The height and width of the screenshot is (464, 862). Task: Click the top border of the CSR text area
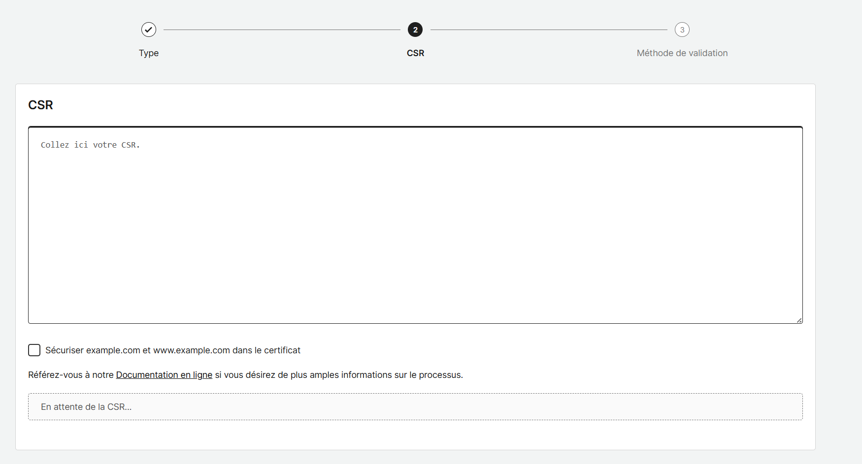click(x=415, y=127)
